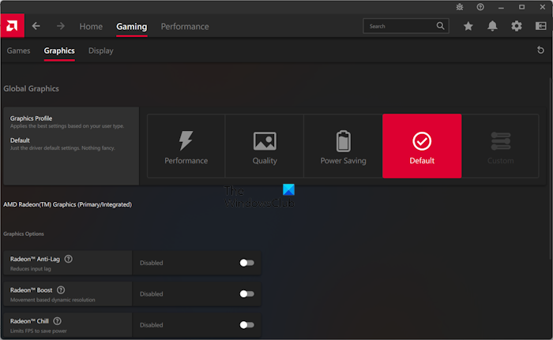Enable Radeon Anti-Lag toggle
This screenshot has width=553, height=340.
246,263
